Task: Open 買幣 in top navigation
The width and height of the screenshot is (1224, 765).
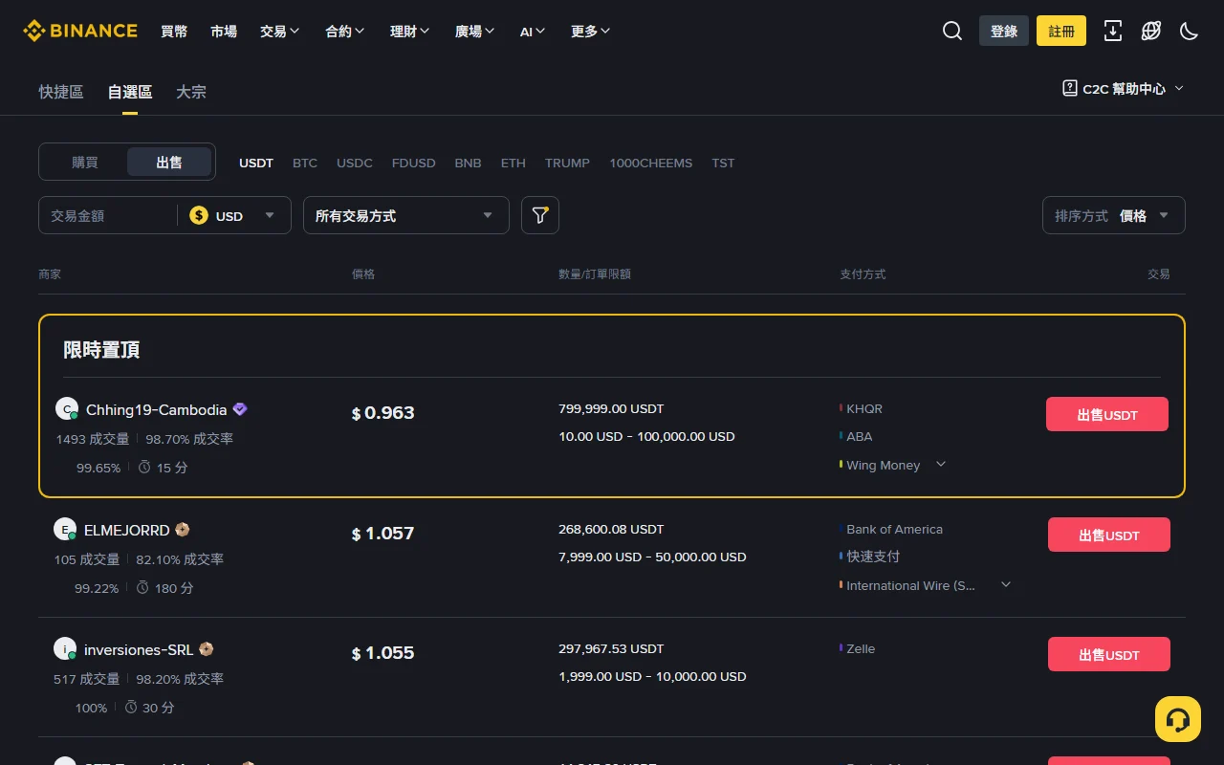Action: click(174, 31)
